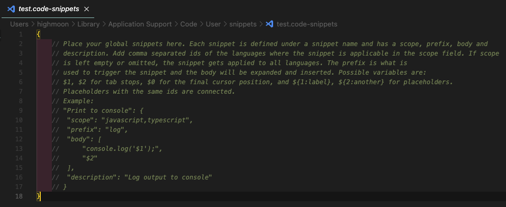The width and height of the screenshot is (506, 207).
Task: Open the Code breadcrumb segment
Action: point(189,24)
